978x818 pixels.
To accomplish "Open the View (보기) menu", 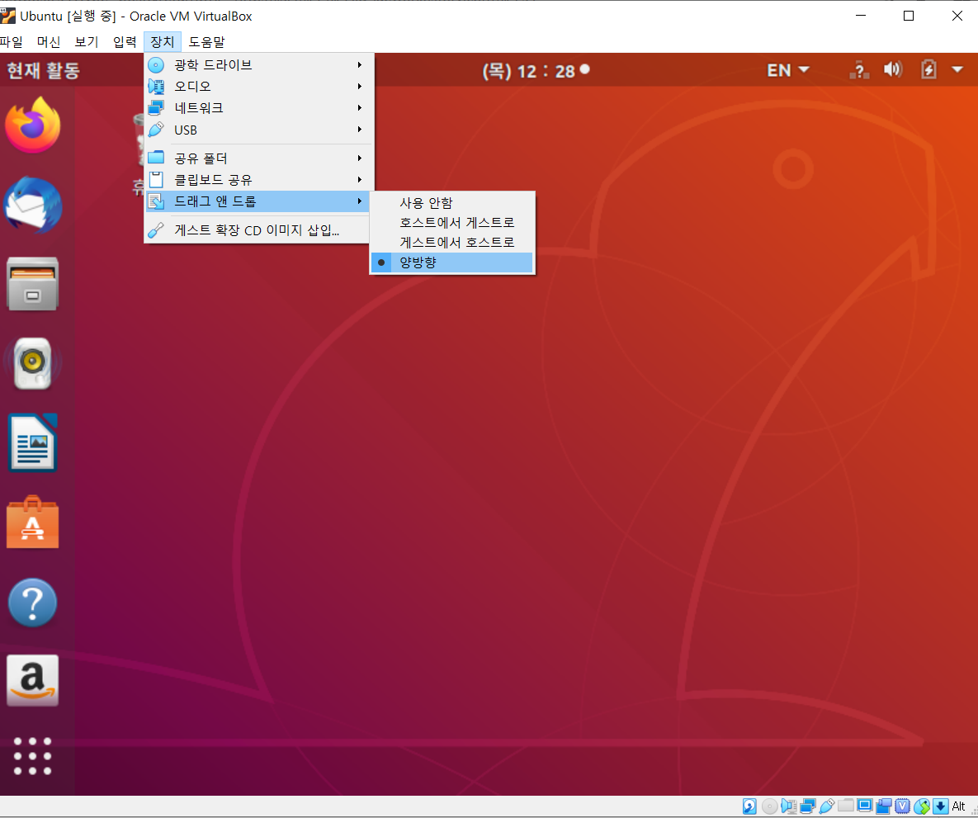I will tap(87, 42).
